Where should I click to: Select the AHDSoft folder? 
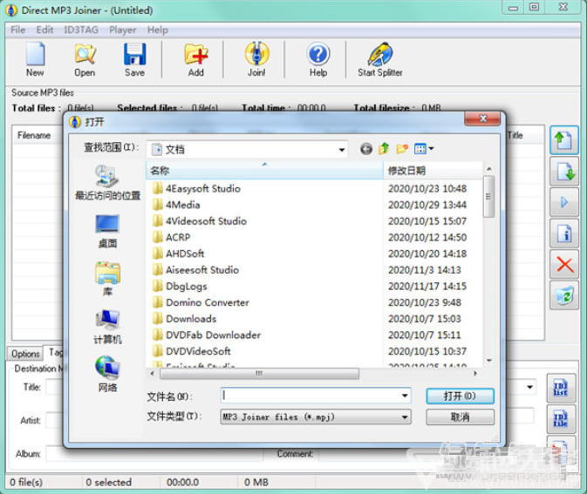tap(178, 254)
